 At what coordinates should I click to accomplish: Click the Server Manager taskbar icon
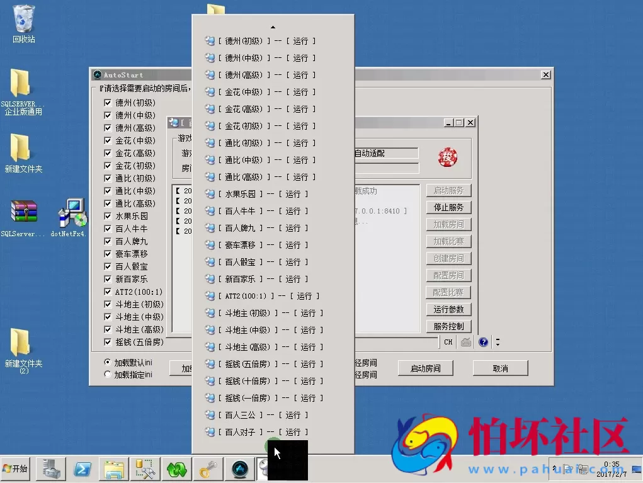point(51,469)
